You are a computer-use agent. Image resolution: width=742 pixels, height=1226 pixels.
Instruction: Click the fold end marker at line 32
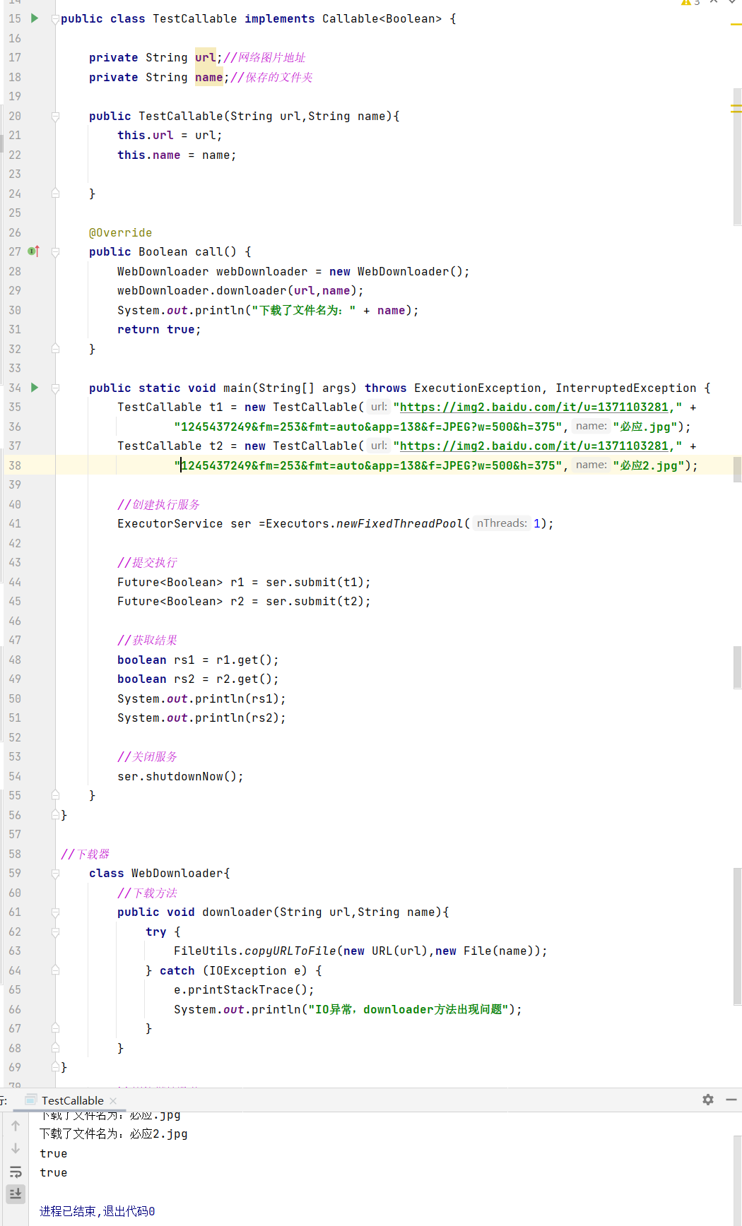[x=55, y=348]
